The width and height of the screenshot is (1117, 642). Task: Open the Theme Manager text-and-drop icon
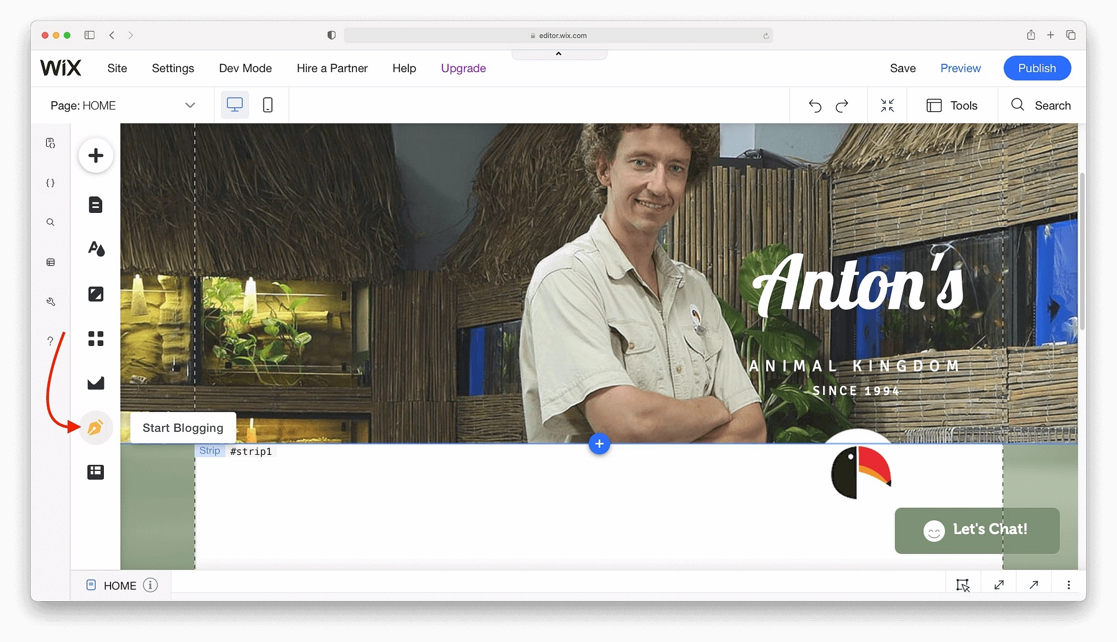click(x=96, y=248)
